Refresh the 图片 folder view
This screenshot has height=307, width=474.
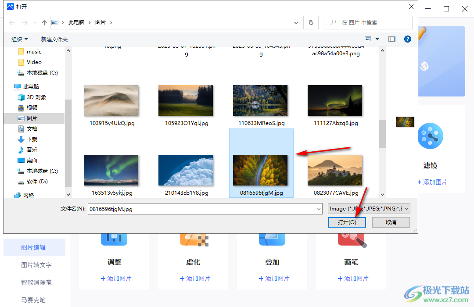(311, 23)
